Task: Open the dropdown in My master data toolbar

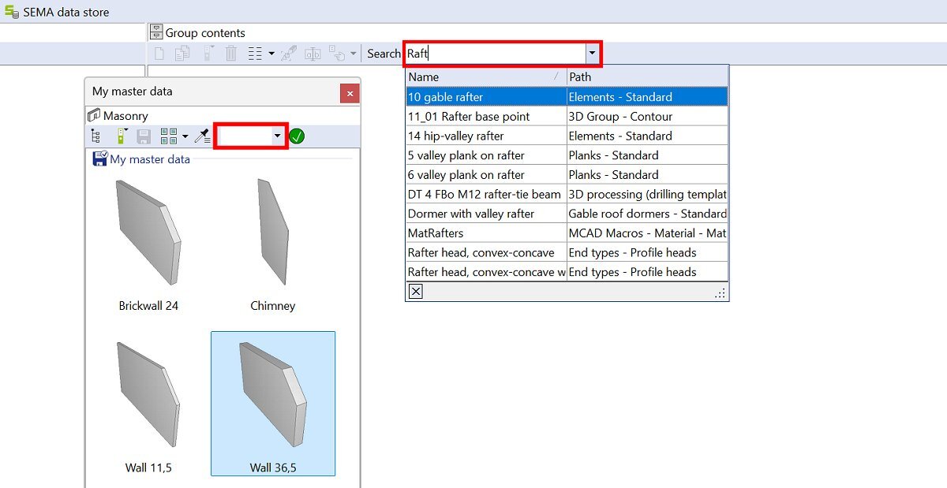Action: coord(277,136)
